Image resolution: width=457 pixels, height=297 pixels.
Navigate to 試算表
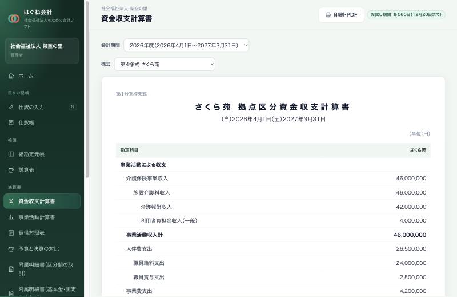pos(42,169)
